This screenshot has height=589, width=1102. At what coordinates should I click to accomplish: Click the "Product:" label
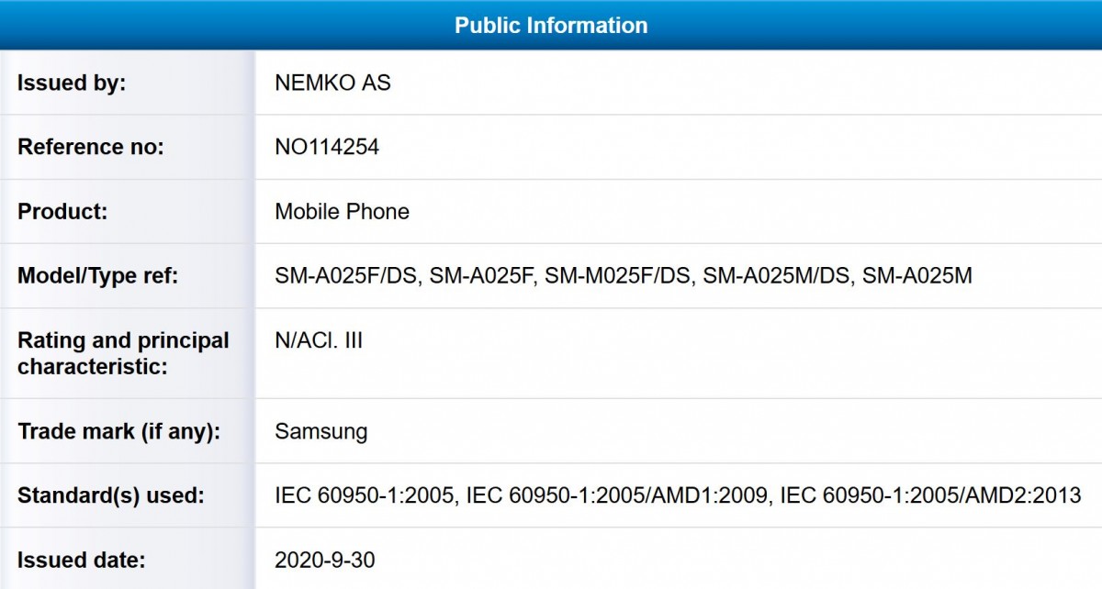62,211
